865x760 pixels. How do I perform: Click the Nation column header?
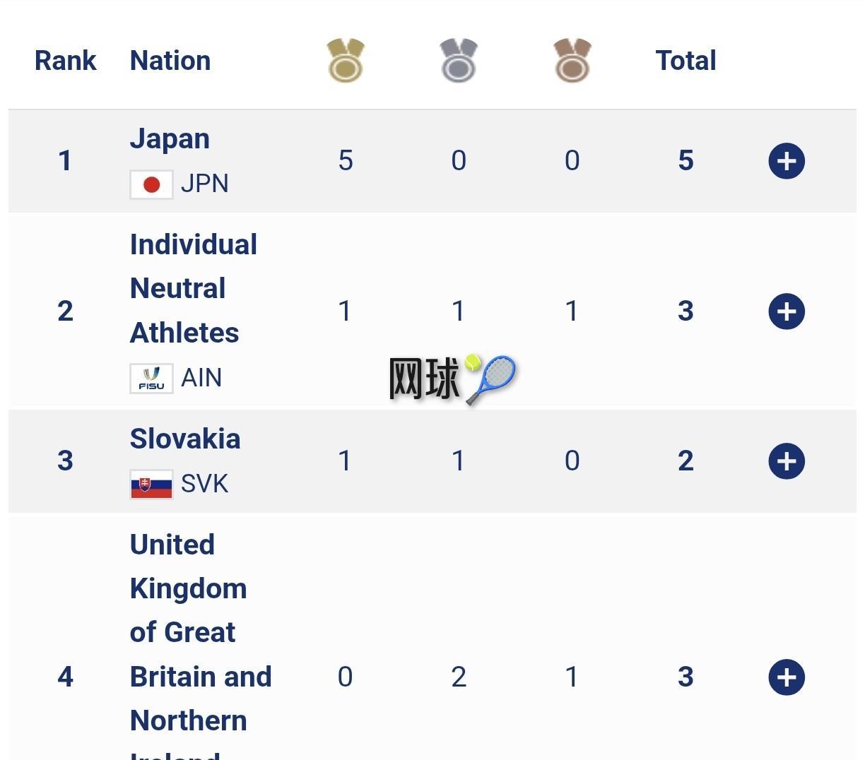(x=170, y=61)
